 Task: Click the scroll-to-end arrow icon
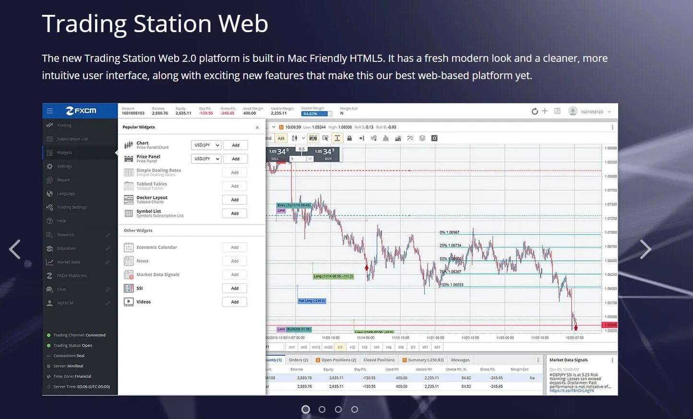coord(361,138)
